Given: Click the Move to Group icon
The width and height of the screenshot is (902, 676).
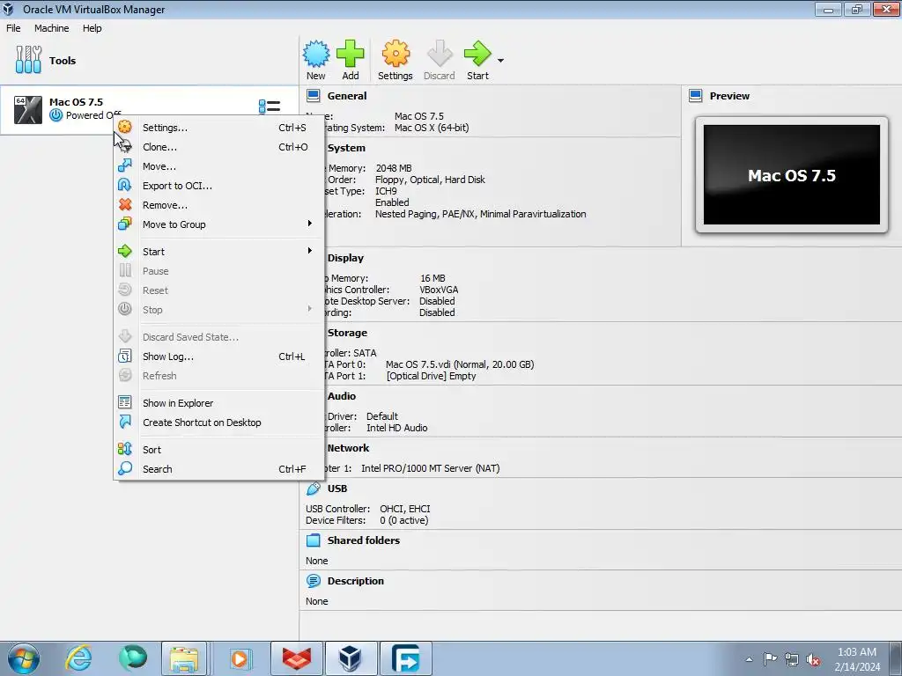Looking at the screenshot, I should coord(125,224).
